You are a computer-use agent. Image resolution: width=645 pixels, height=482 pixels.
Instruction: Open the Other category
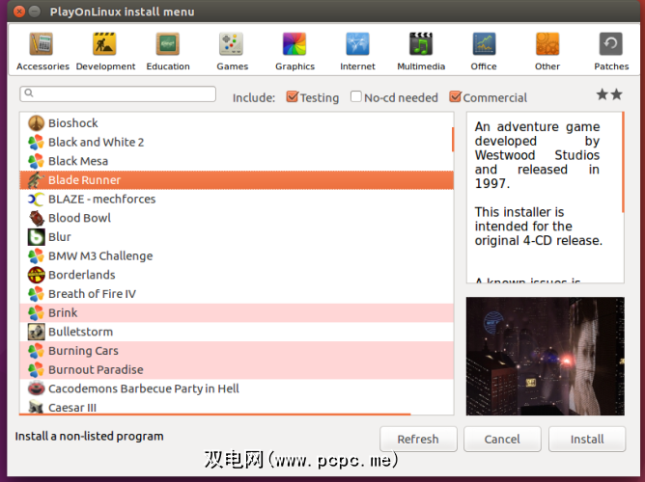click(x=547, y=51)
